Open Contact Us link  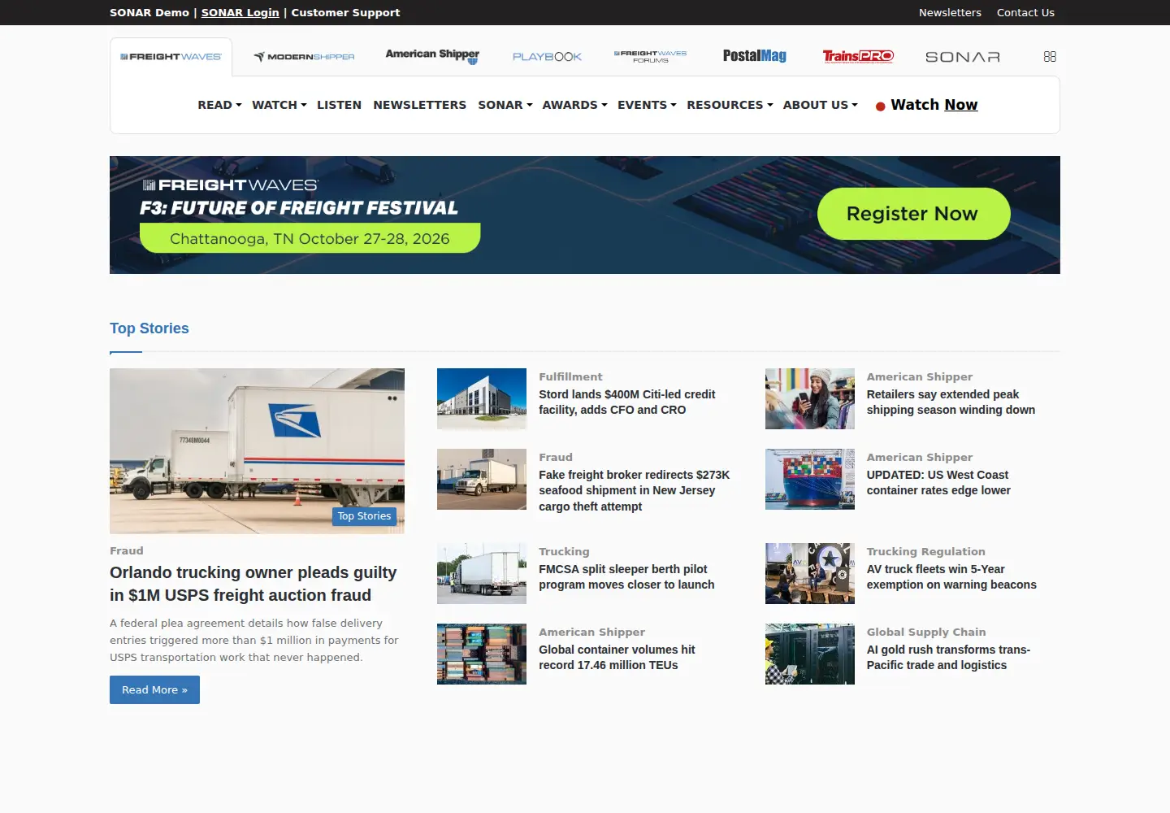coord(1025,12)
